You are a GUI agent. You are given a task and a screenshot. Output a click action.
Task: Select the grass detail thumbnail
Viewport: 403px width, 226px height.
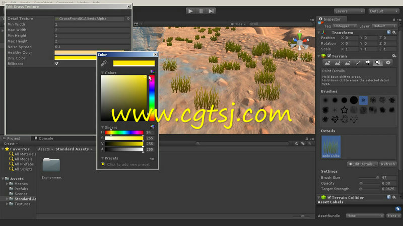[x=331, y=147]
